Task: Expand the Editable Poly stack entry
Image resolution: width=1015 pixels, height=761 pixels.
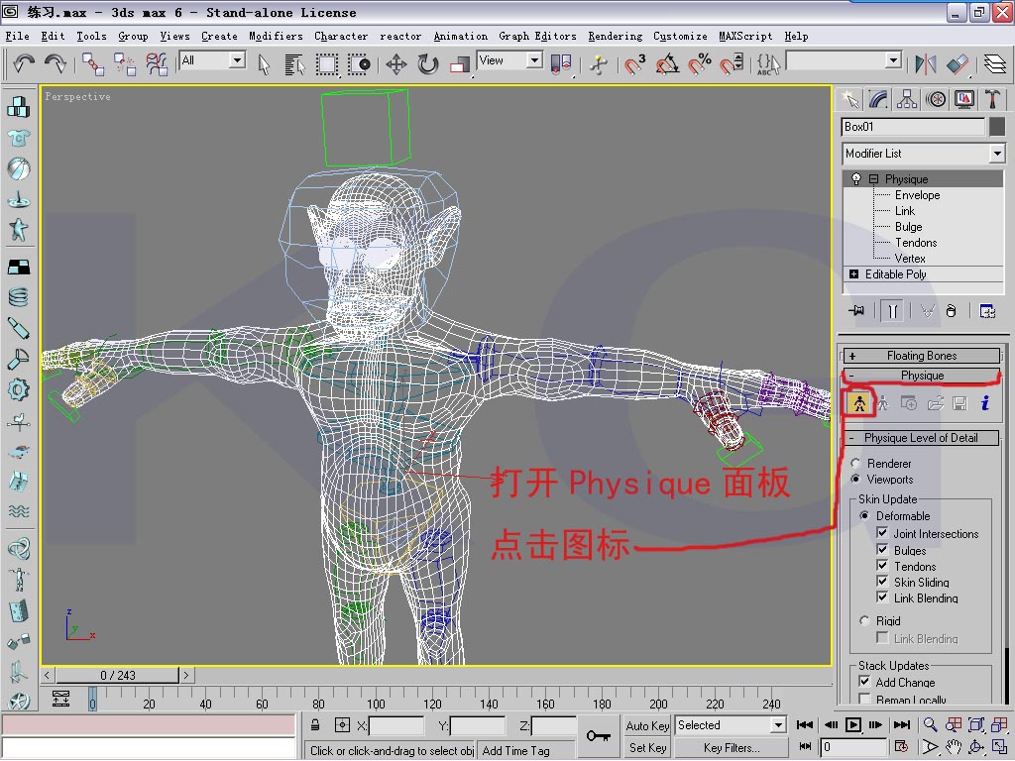Action: pos(853,274)
